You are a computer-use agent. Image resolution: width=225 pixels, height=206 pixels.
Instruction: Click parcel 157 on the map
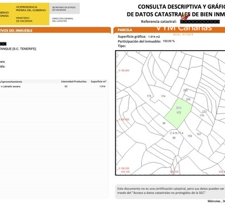point(199,134)
